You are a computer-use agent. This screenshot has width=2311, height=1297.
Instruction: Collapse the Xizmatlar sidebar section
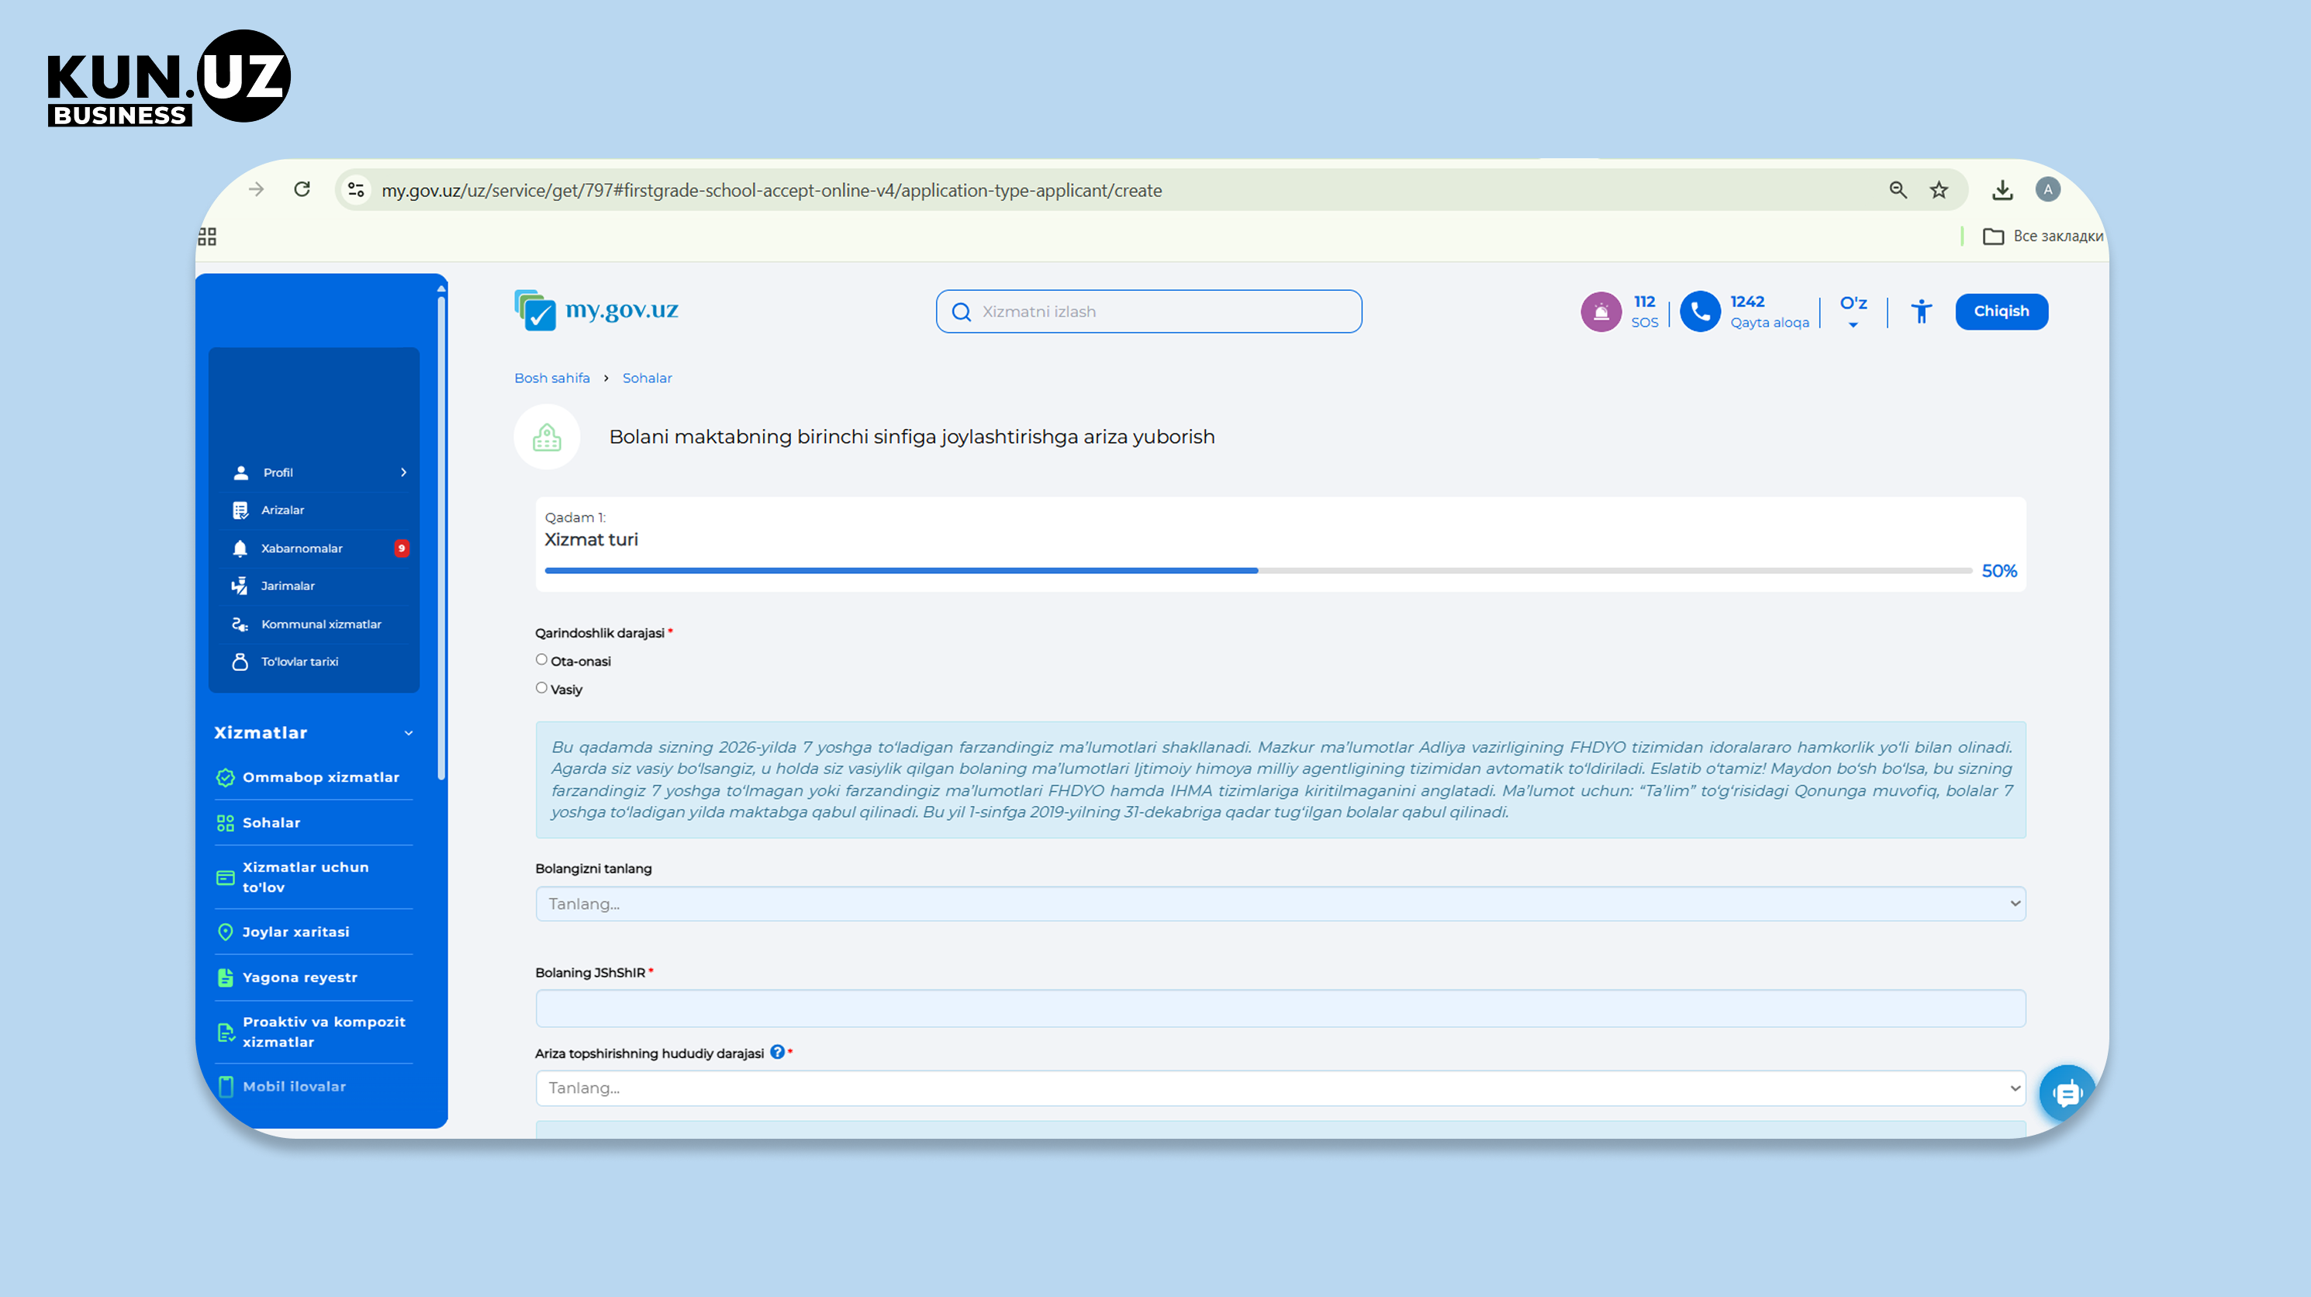coord(409,733)
